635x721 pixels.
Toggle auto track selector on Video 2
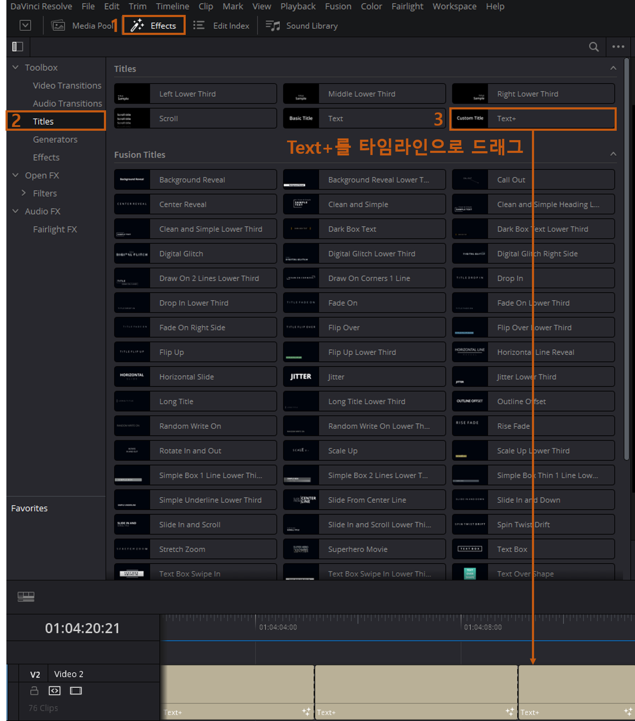click(x=55, y=690)
